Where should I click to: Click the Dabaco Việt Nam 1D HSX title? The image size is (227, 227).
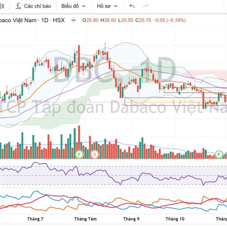32,20
